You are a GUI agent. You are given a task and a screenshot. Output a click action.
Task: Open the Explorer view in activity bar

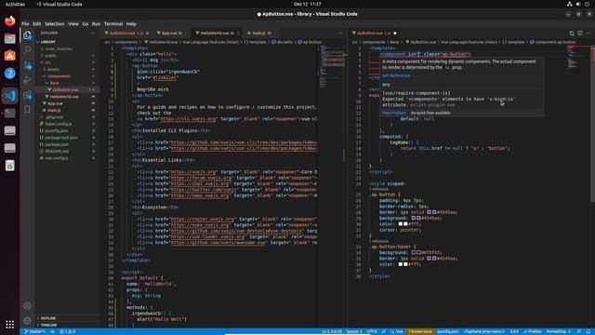(x=27, y=35)
